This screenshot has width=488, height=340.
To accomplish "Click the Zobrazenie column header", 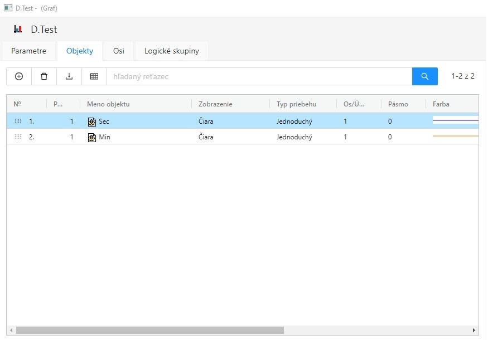I will pyautogui.click(x=215, y=104).
